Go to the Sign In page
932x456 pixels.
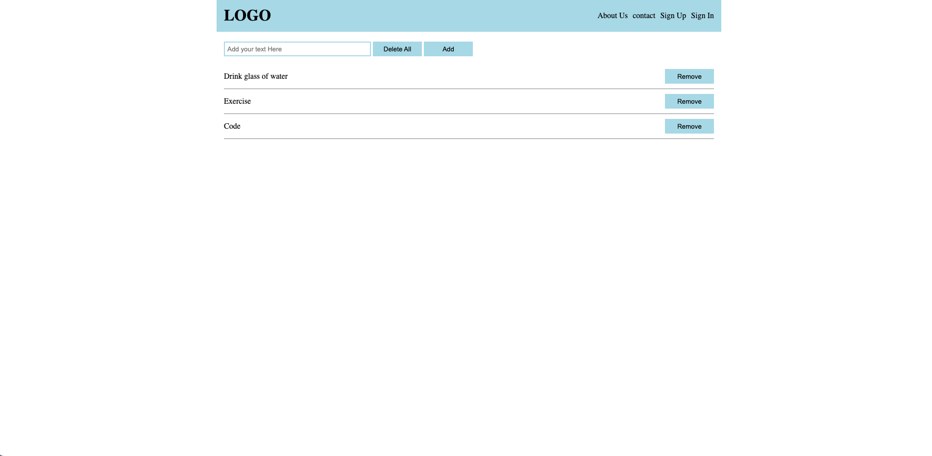tap(702, 15)
